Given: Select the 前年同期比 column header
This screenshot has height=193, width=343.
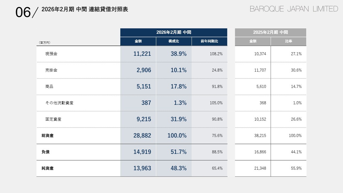Looking at the screenshot, I should pos(209,41).
